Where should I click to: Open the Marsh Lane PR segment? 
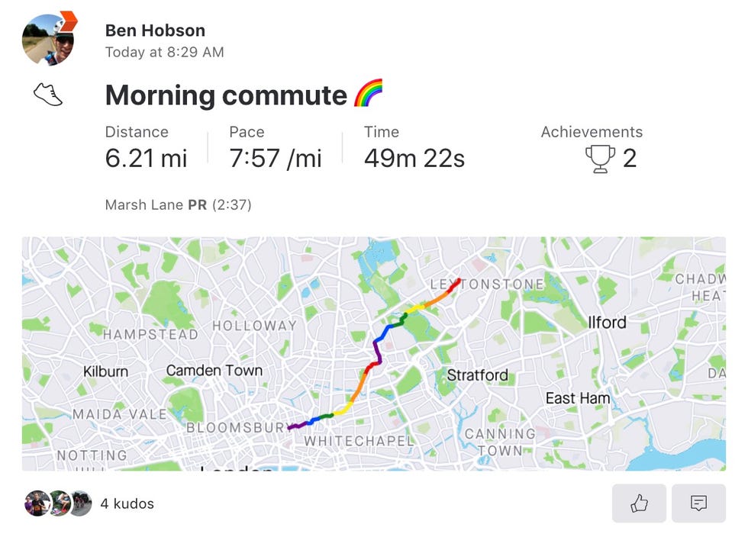click(x=178, y=204)
